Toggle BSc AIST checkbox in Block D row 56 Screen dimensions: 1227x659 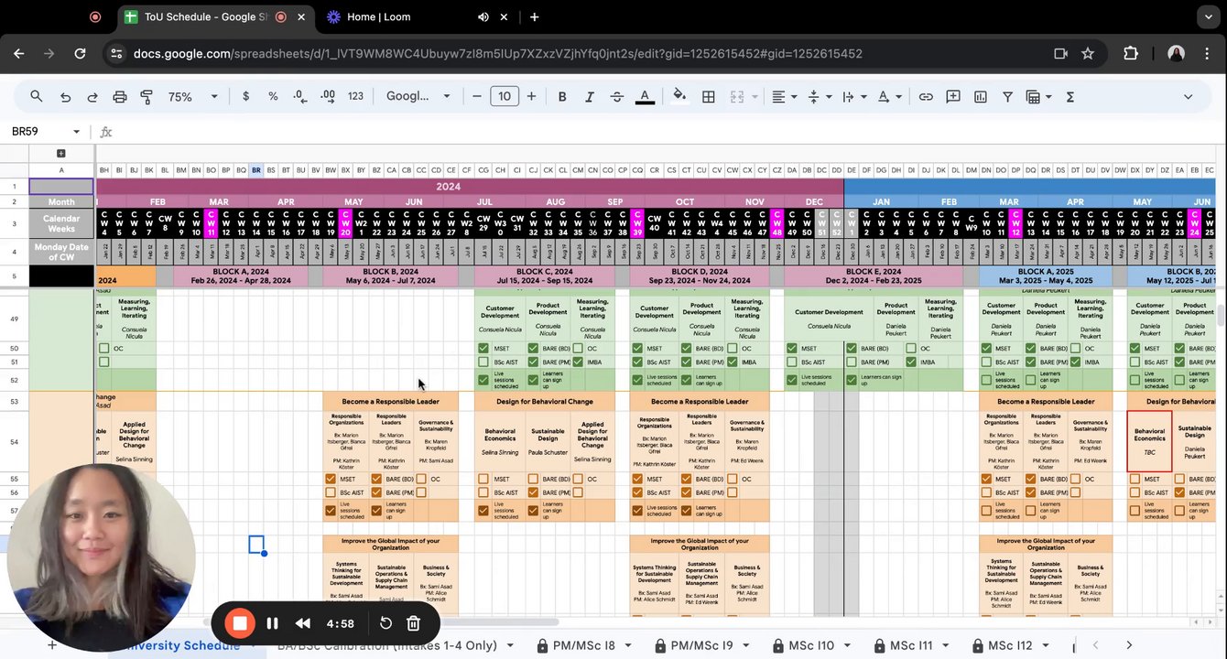(x=637, y=492)
